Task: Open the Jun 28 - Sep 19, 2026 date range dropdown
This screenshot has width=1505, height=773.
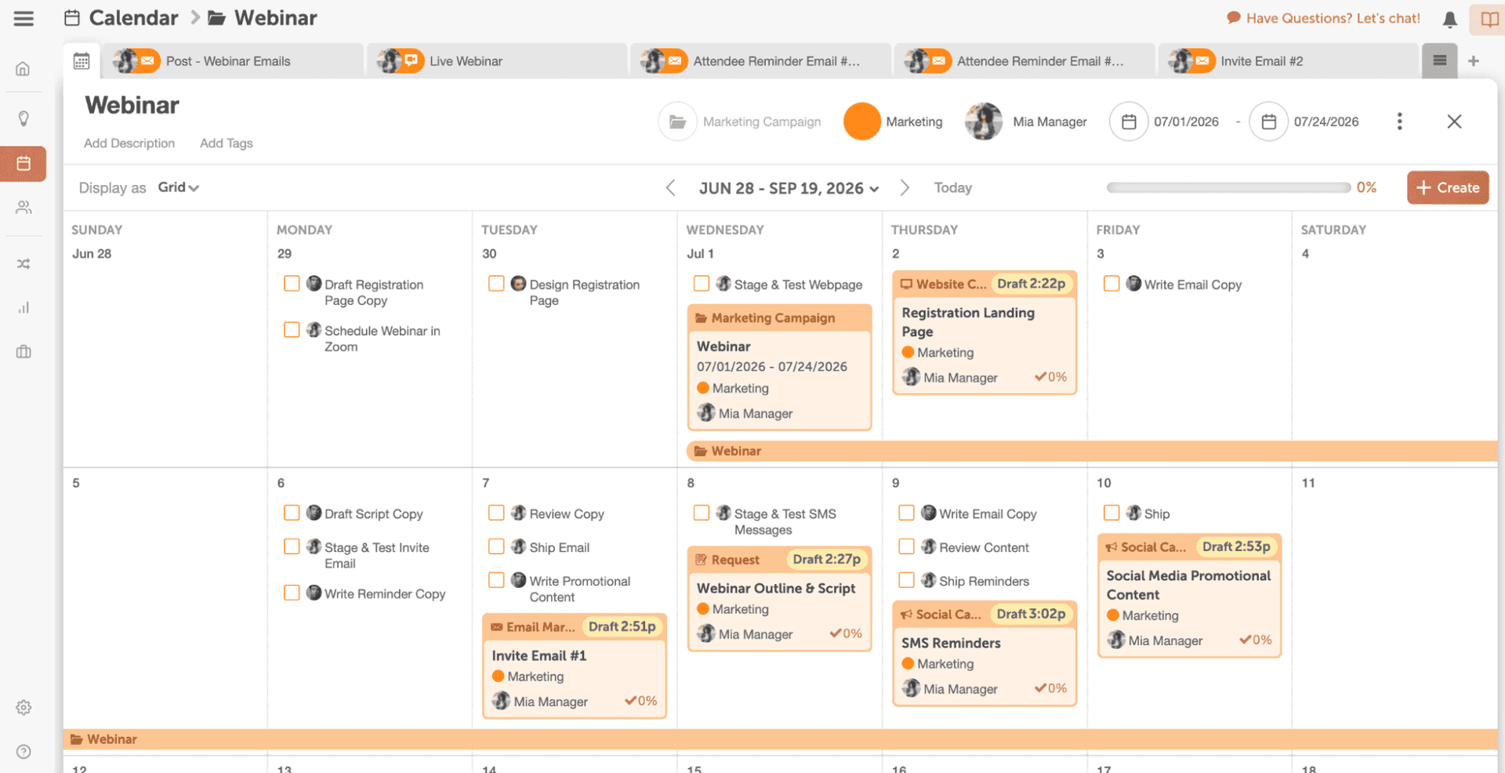Action: coord(789,188)
